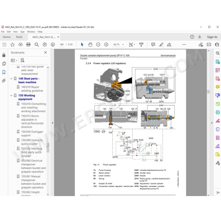Open 150.040 Hydraulic quick coupler bookmark

click(x=32, y=142)
